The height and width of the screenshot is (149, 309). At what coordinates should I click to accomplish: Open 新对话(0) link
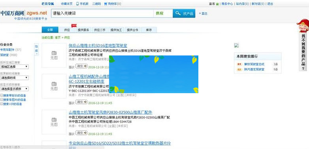[258, 4]
